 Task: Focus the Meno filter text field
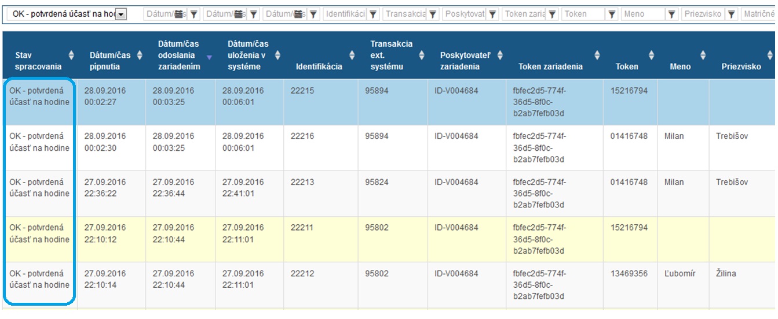[x=643, y=14]
